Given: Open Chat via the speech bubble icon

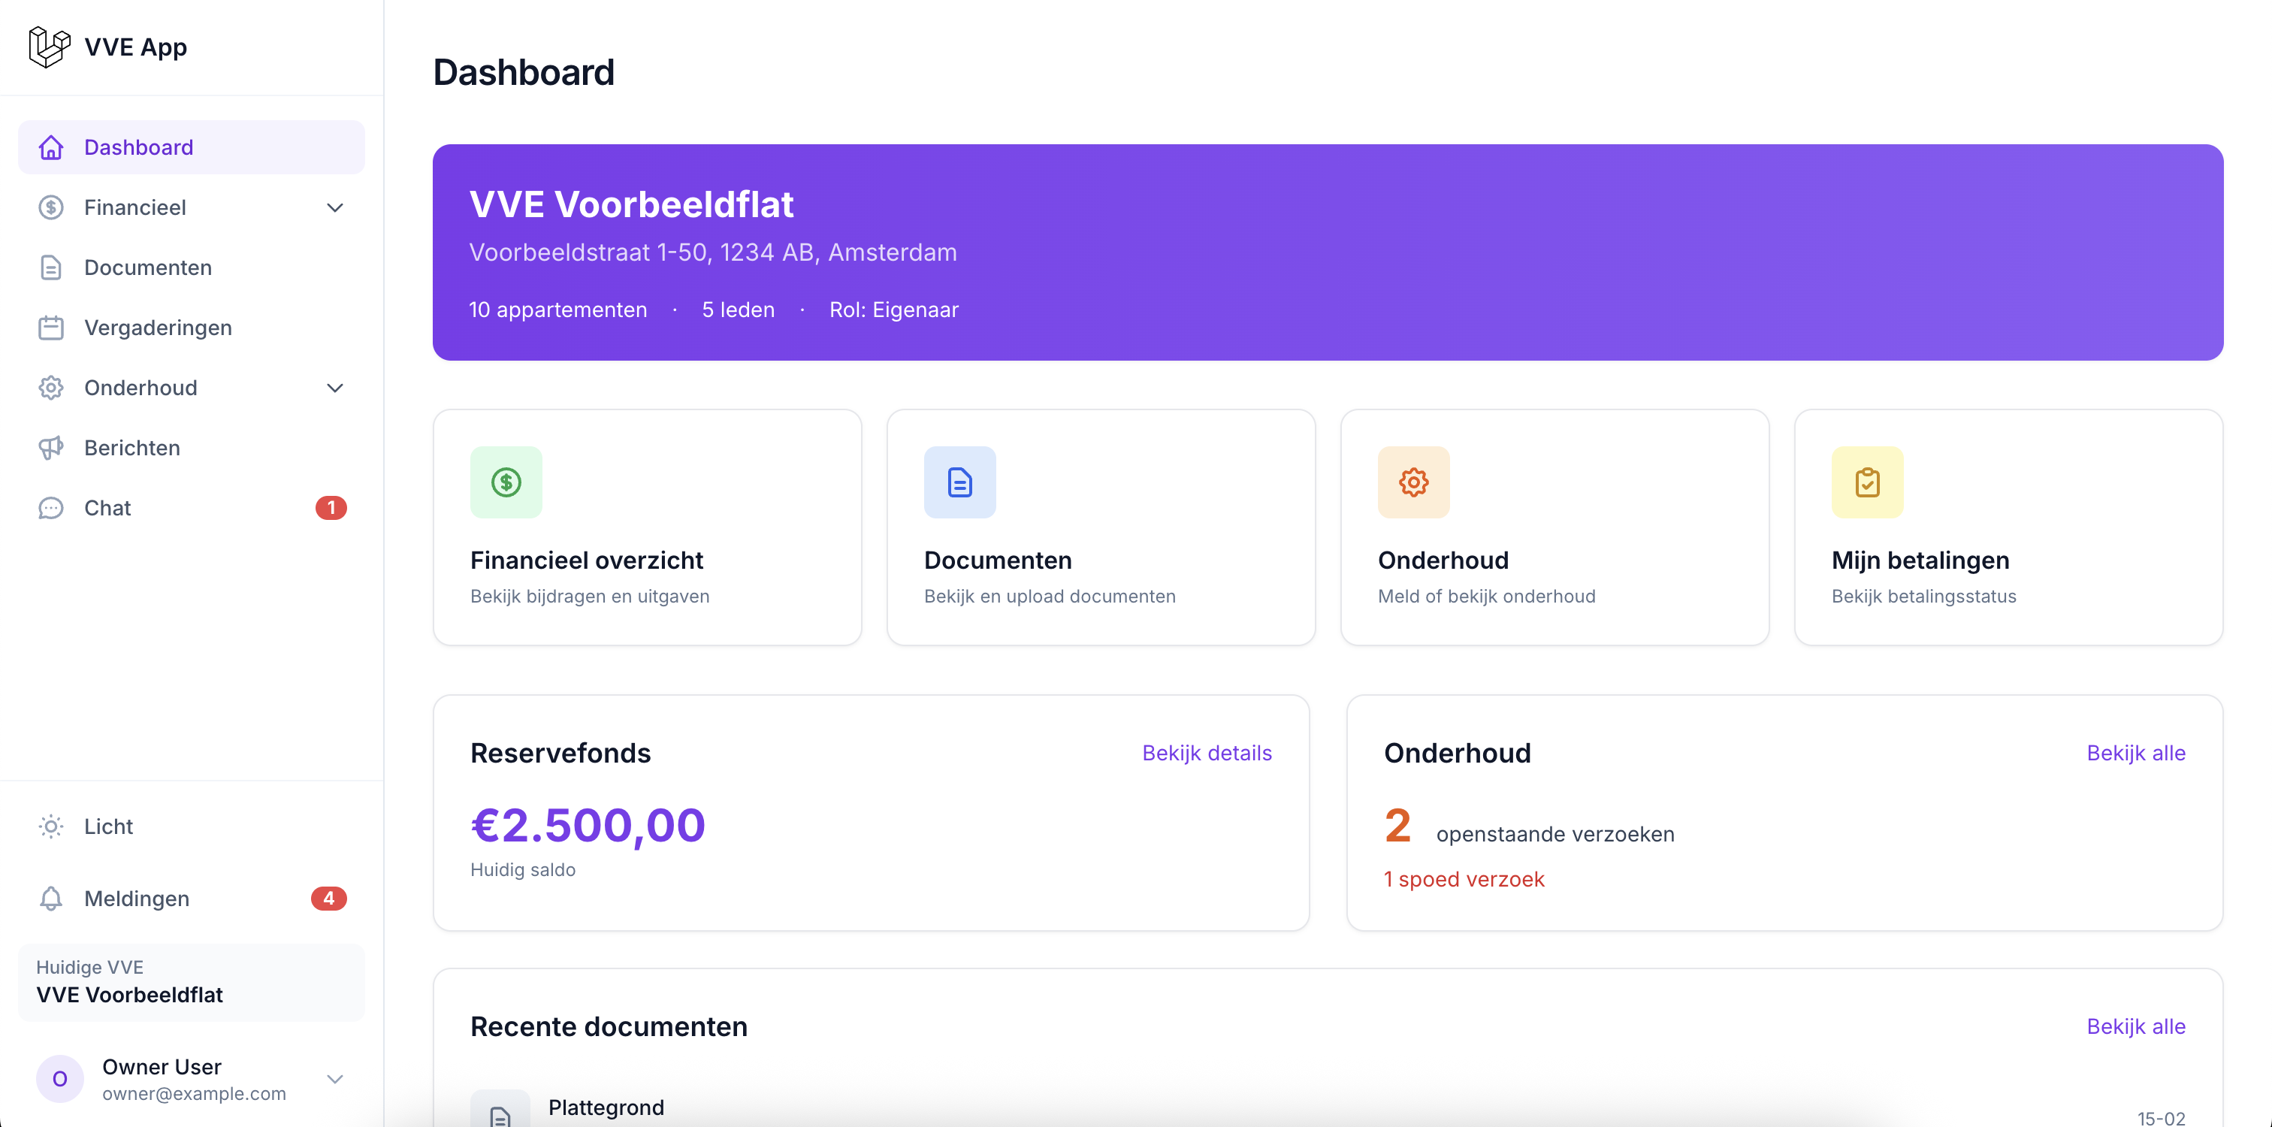Looking at the screenshot, I should (x=51, y=508).
